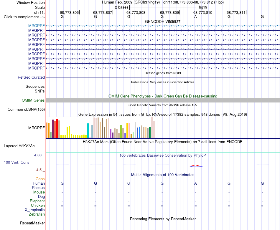Click the dark green bar in GTEx chart
This screenshot has width=280, height=230.
[150, 133]
